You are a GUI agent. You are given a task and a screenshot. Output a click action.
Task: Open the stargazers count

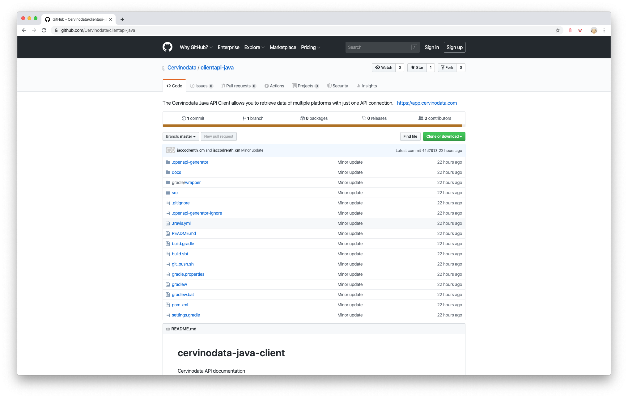431,68
